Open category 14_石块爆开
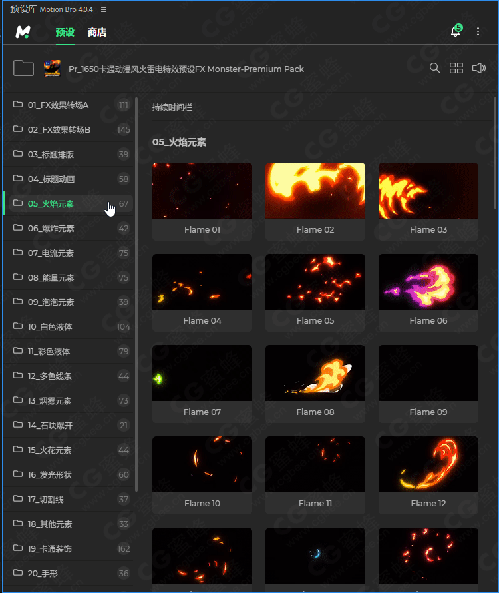 pyautogui.click(x=69, y=426)
